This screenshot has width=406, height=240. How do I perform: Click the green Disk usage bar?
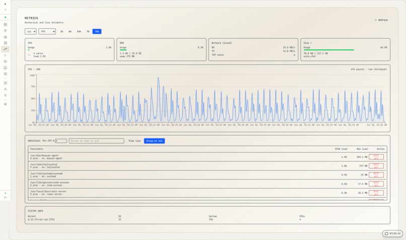(x=329, y=50)
